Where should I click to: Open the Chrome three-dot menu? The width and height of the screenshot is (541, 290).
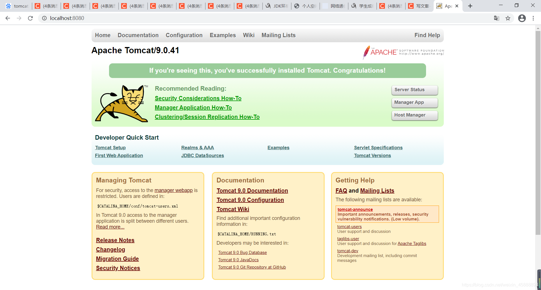pos(533,18)
